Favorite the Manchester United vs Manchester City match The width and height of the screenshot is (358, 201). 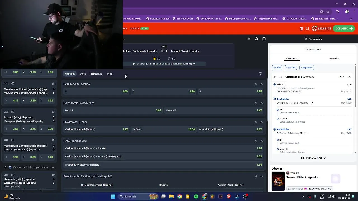click(x=53, y=83)
